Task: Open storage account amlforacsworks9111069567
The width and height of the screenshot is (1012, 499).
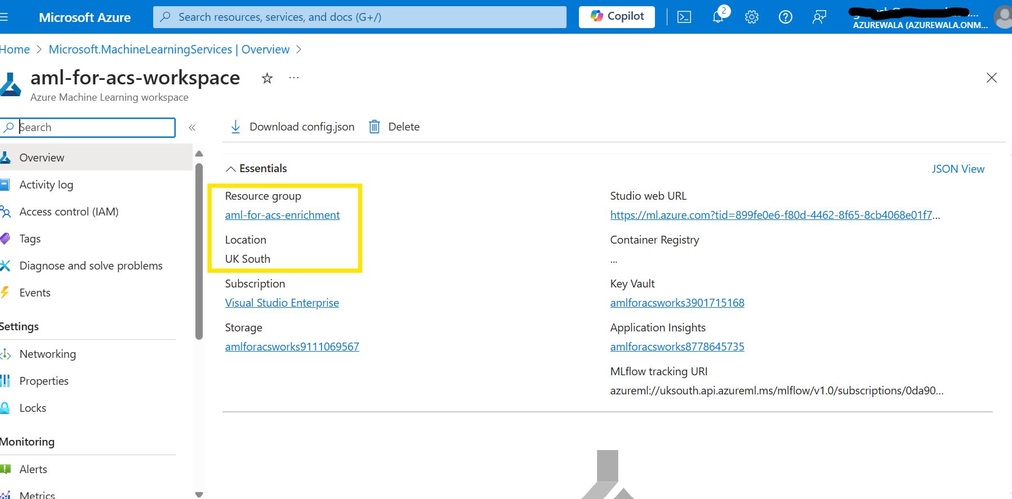Action: [x=292, y=347]
